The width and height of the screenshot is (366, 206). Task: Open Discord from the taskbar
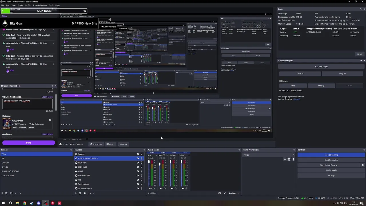click(39, 203)
